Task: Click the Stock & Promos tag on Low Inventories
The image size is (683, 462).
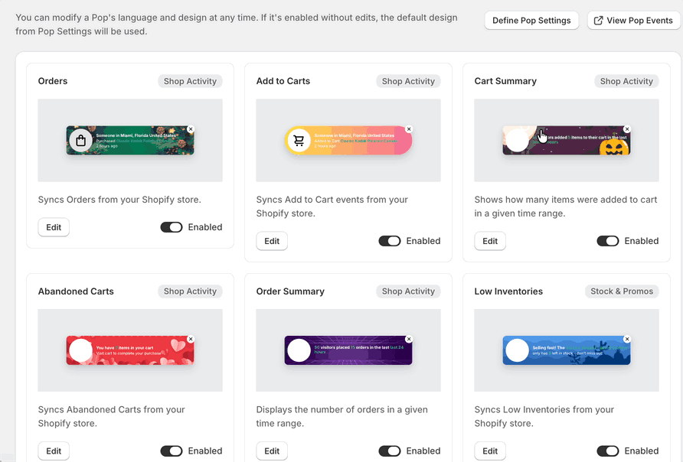Action: pos(622,291)
